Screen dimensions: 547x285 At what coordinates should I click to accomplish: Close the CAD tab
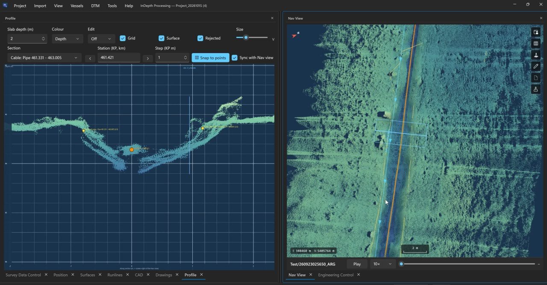(x=148, y=275)
